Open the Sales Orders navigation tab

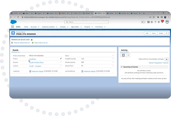(x=75, y=27)
